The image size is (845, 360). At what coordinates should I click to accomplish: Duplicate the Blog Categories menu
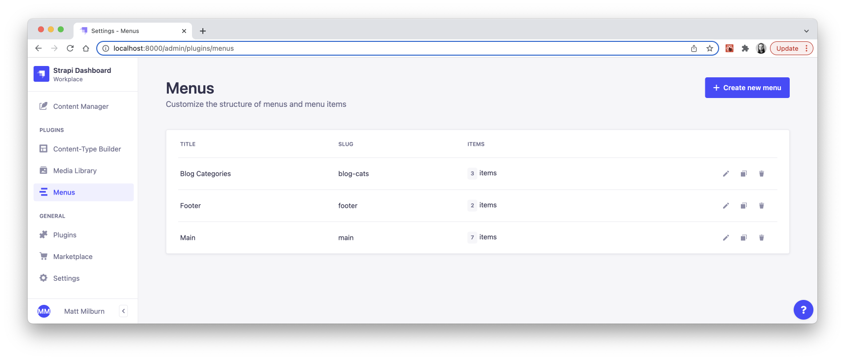pyautogui.click(x=743, y=173)
